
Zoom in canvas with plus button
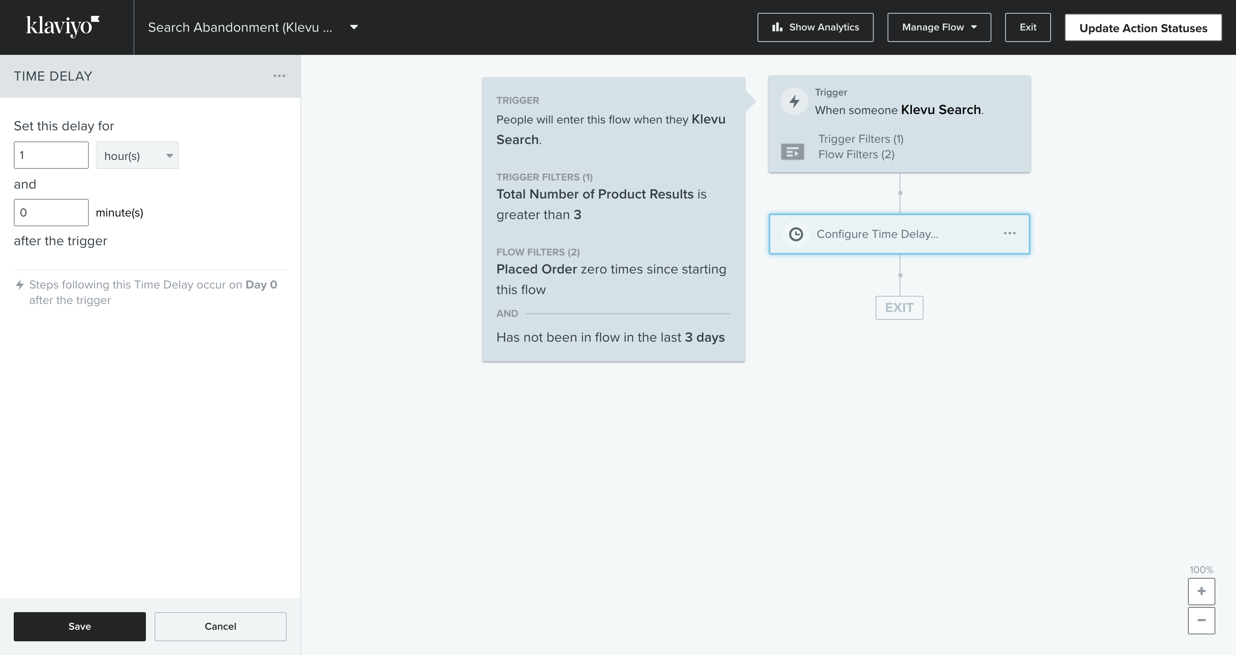coord(1202,591)
